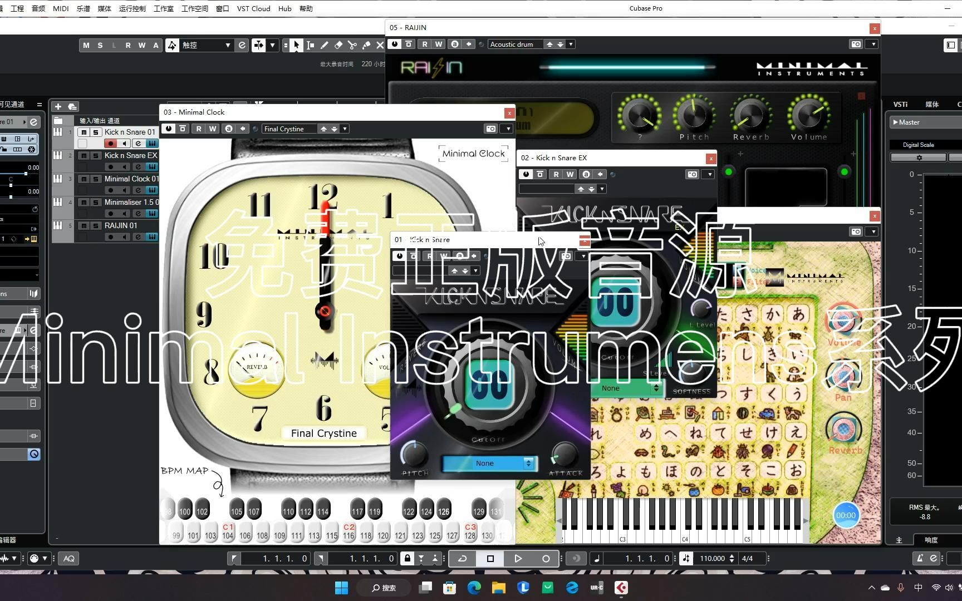Toggle the RAIJIN plugin bypass button
The height and width of the screenshot is (601, 962).
coord(409,44)
